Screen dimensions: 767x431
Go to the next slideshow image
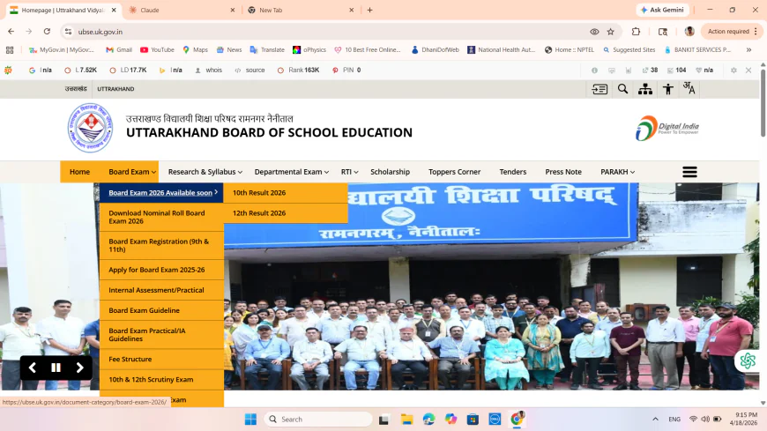tap(79, 368)
